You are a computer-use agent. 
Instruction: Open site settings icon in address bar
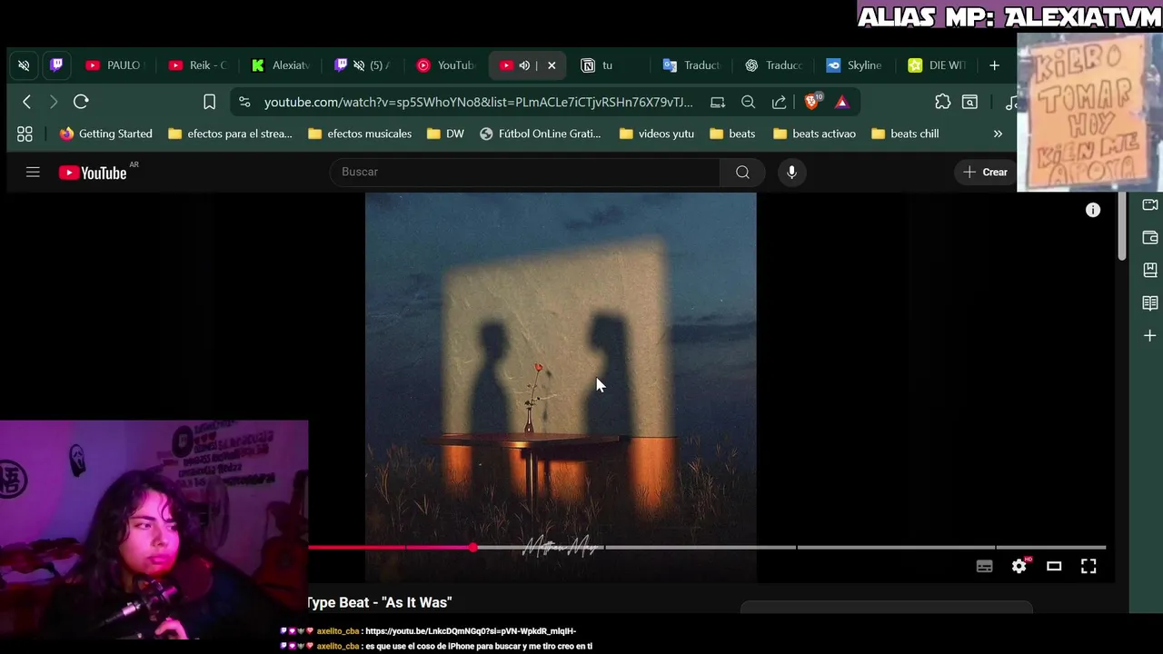click(x=244, y=102)
